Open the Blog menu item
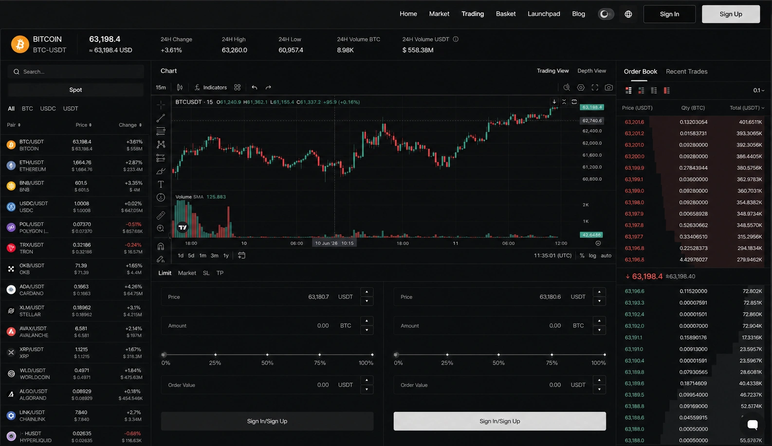772x446 pixels. (x=578, y=14)
